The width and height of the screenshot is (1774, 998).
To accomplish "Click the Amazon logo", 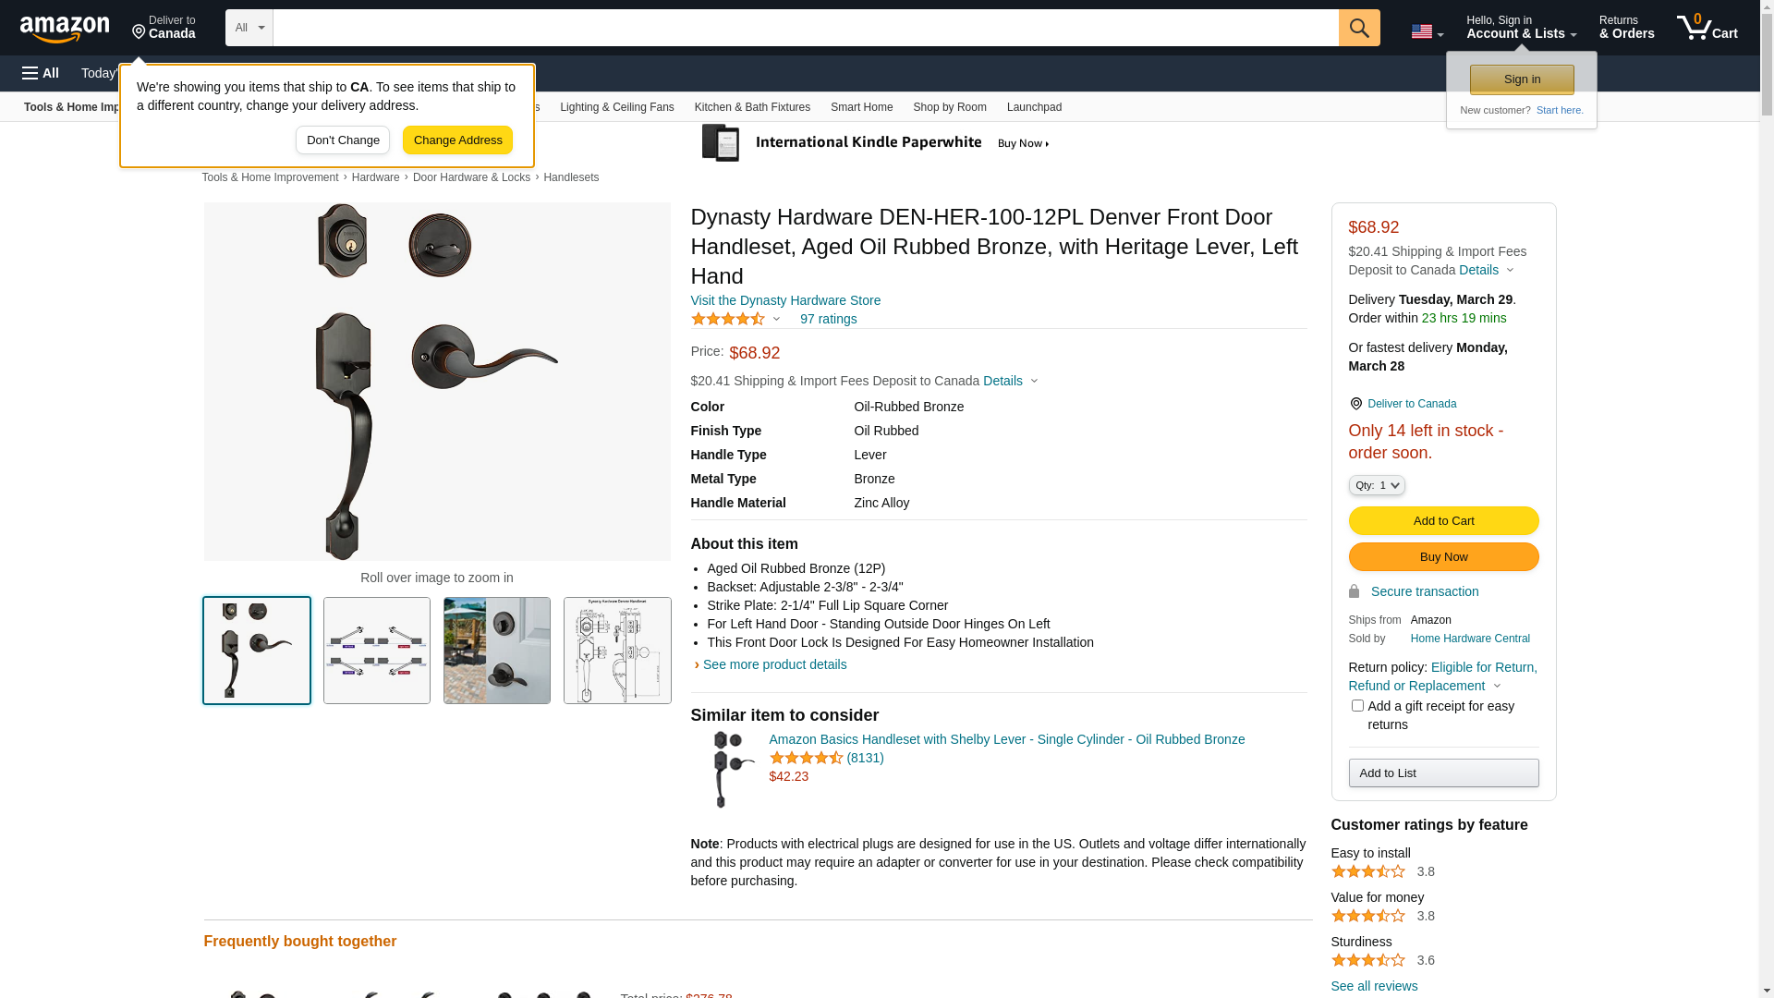I will (x=65, y=30).
